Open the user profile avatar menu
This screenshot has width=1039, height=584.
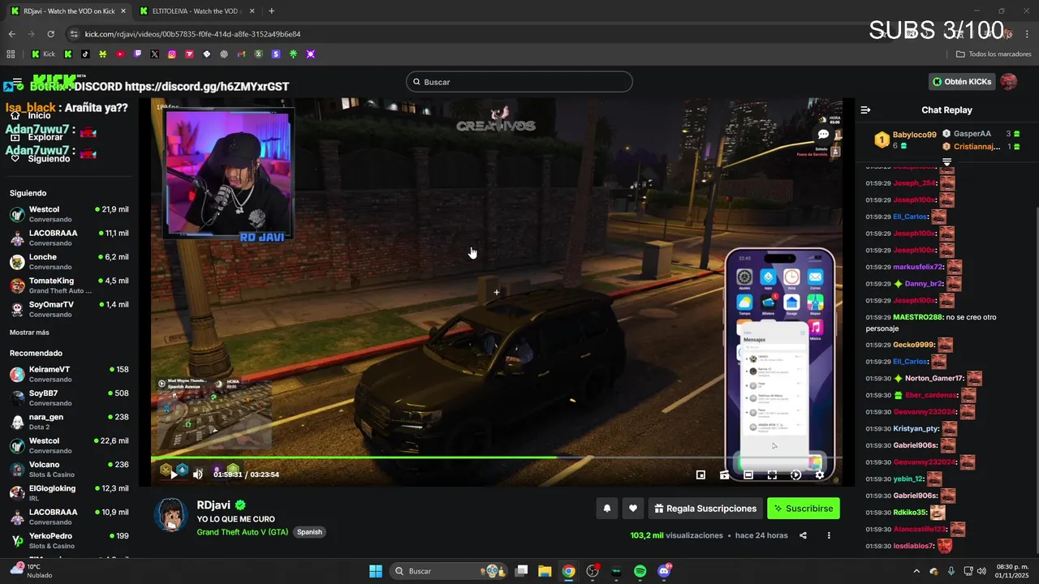1008,81
